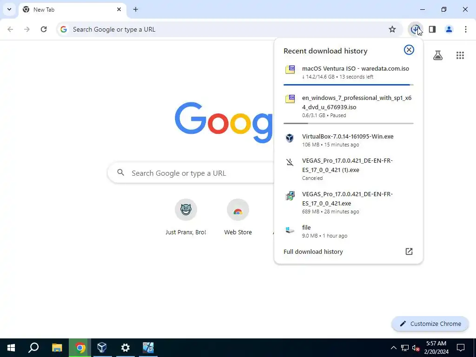Open Settings gear from the taskbar
The height and width of the screenshot is (357, 476).
tap(125, 348)
